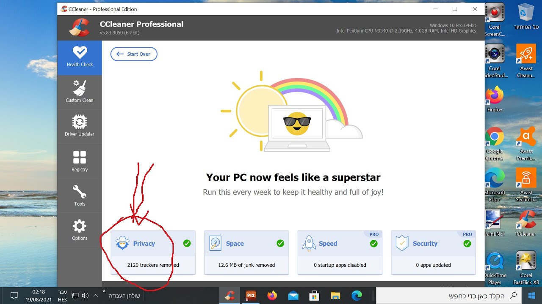Click the taskbar search box

point(449,296)
